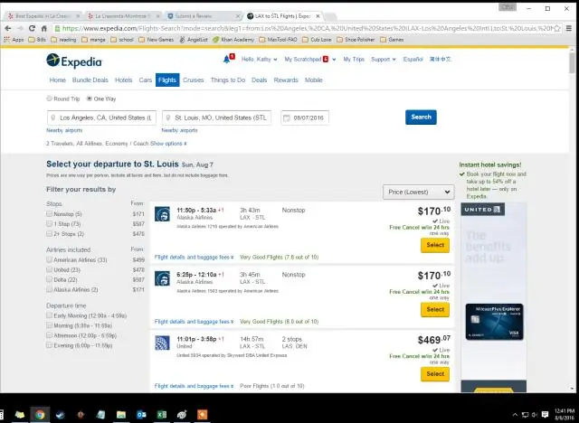Switch to the La Crescenta-Montrose browser tab

point(124,16)
